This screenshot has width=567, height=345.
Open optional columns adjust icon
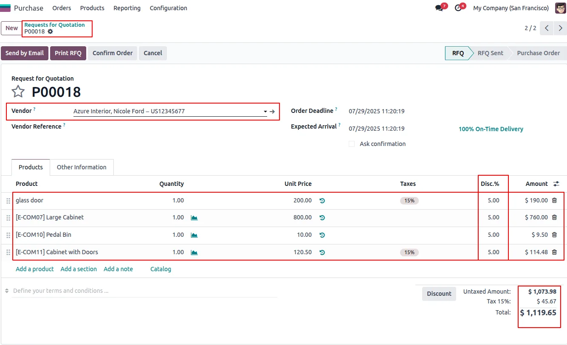click(x=556, y=184)
